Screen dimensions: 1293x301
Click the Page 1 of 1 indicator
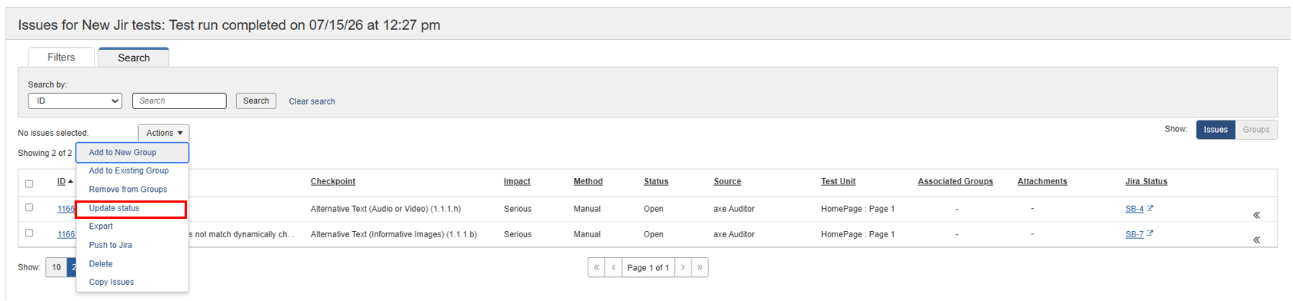pyautogui.click(x=648, y=267)
